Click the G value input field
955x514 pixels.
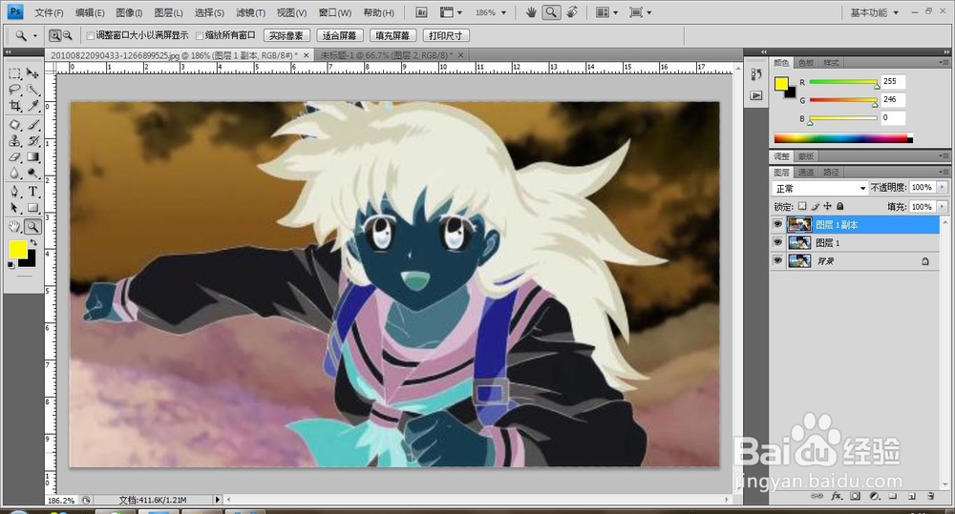pos(892,99)
